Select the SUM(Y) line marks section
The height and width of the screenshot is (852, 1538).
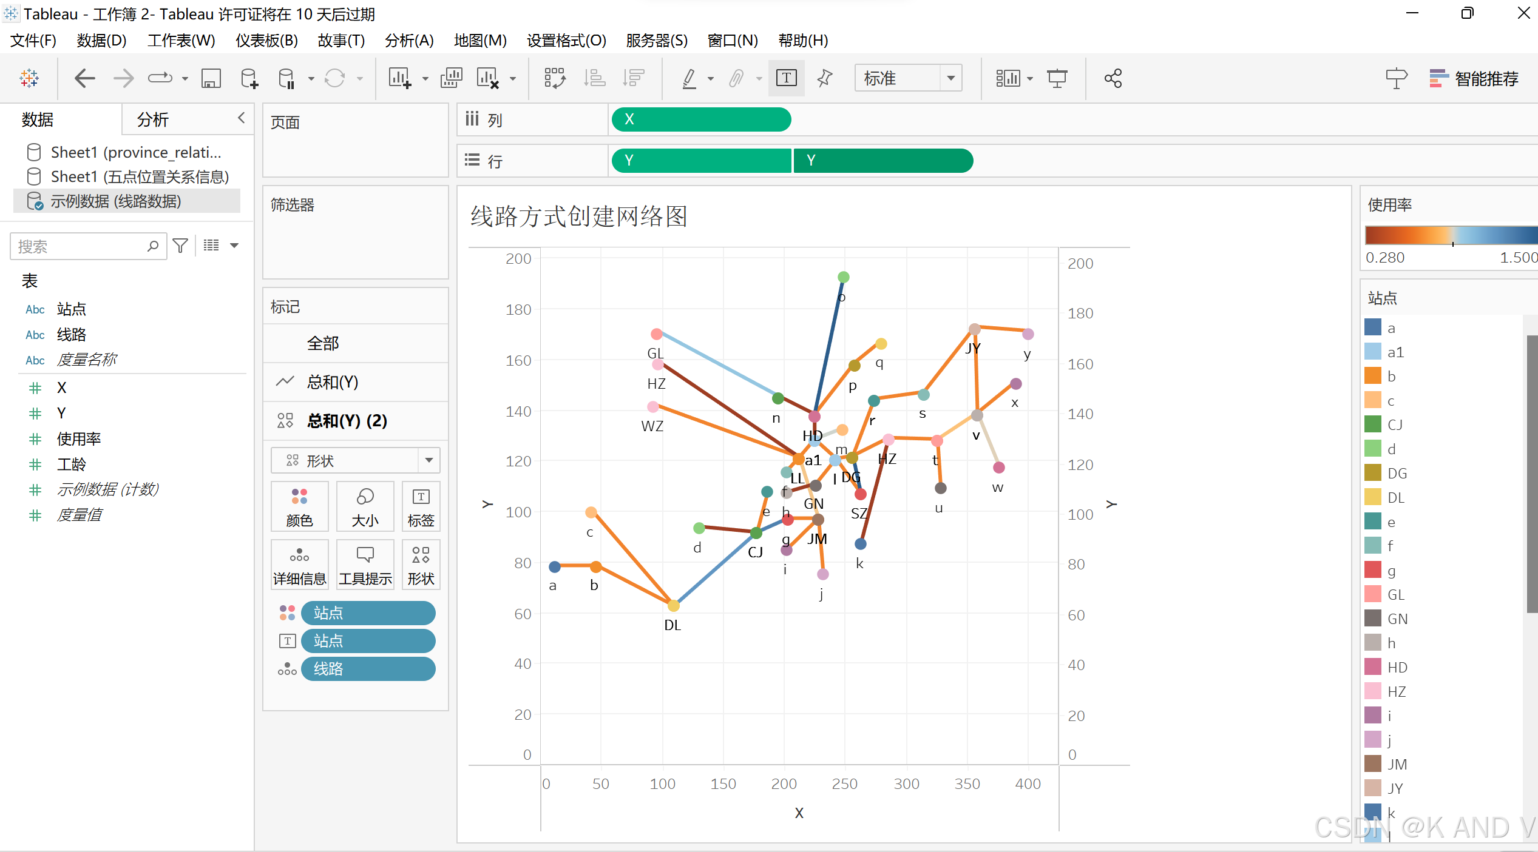pos(333,382)
